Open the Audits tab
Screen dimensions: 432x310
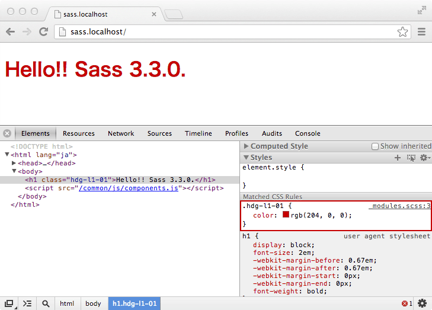271,133
